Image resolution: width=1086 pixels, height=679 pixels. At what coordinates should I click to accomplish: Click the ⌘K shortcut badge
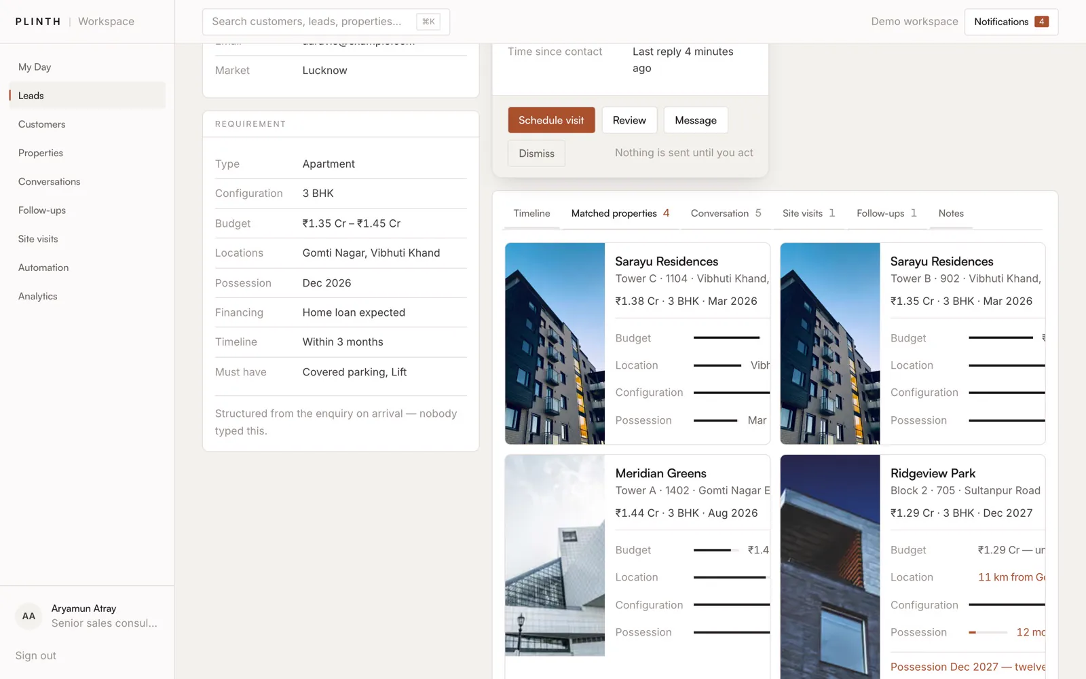(x=428, y=22)
